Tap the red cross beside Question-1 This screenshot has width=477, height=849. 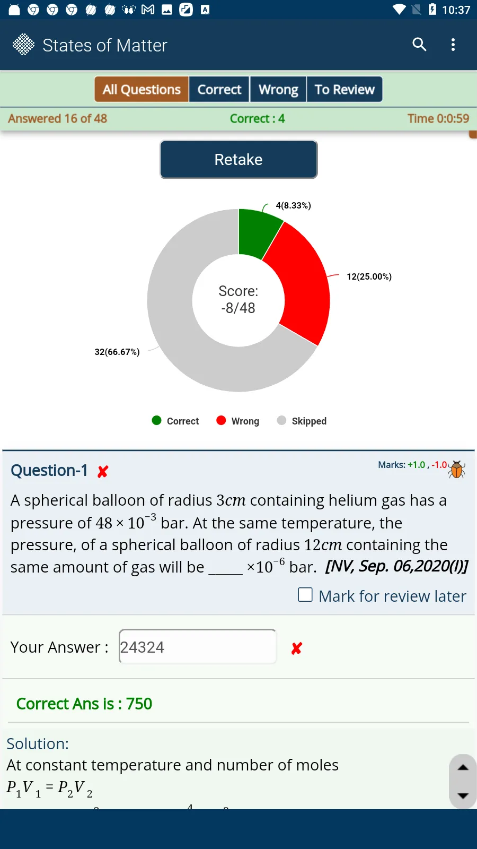[103, 471]
